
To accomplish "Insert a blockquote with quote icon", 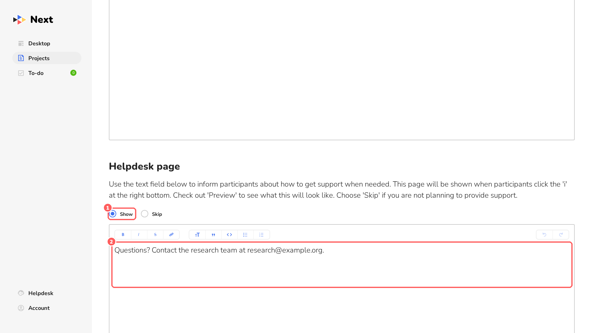I will click(213, 235).
